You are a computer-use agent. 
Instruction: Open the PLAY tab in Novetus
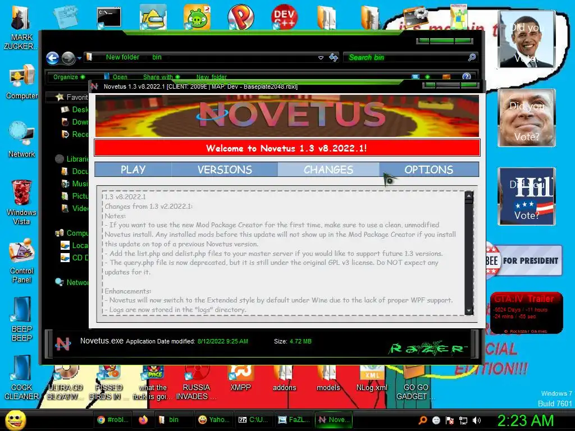click(133, 169)
